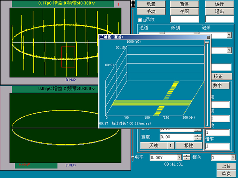Expand the 电平 0.00V combo box

179,157
